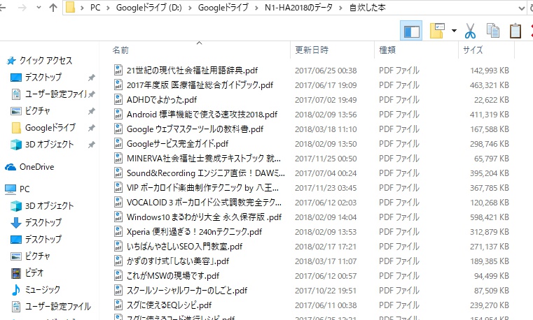Image resolution: width=533 pixels, height=320 pixels.
Task: Select これがMSWの現場です.pdf
Action: pos(173,276)
